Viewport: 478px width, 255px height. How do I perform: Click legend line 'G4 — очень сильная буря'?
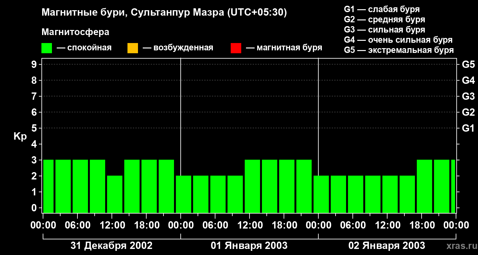(398, 40)
